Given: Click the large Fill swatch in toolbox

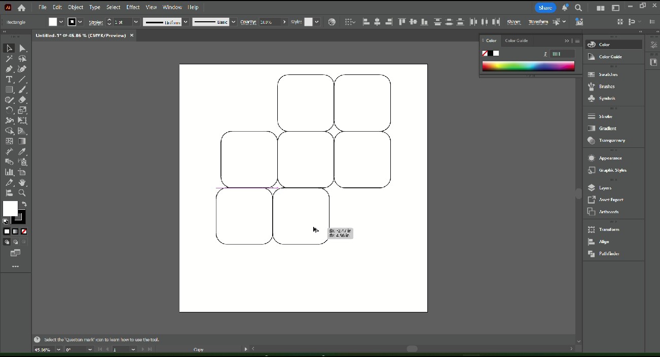Looking at the screenshot, I should 10,209.
